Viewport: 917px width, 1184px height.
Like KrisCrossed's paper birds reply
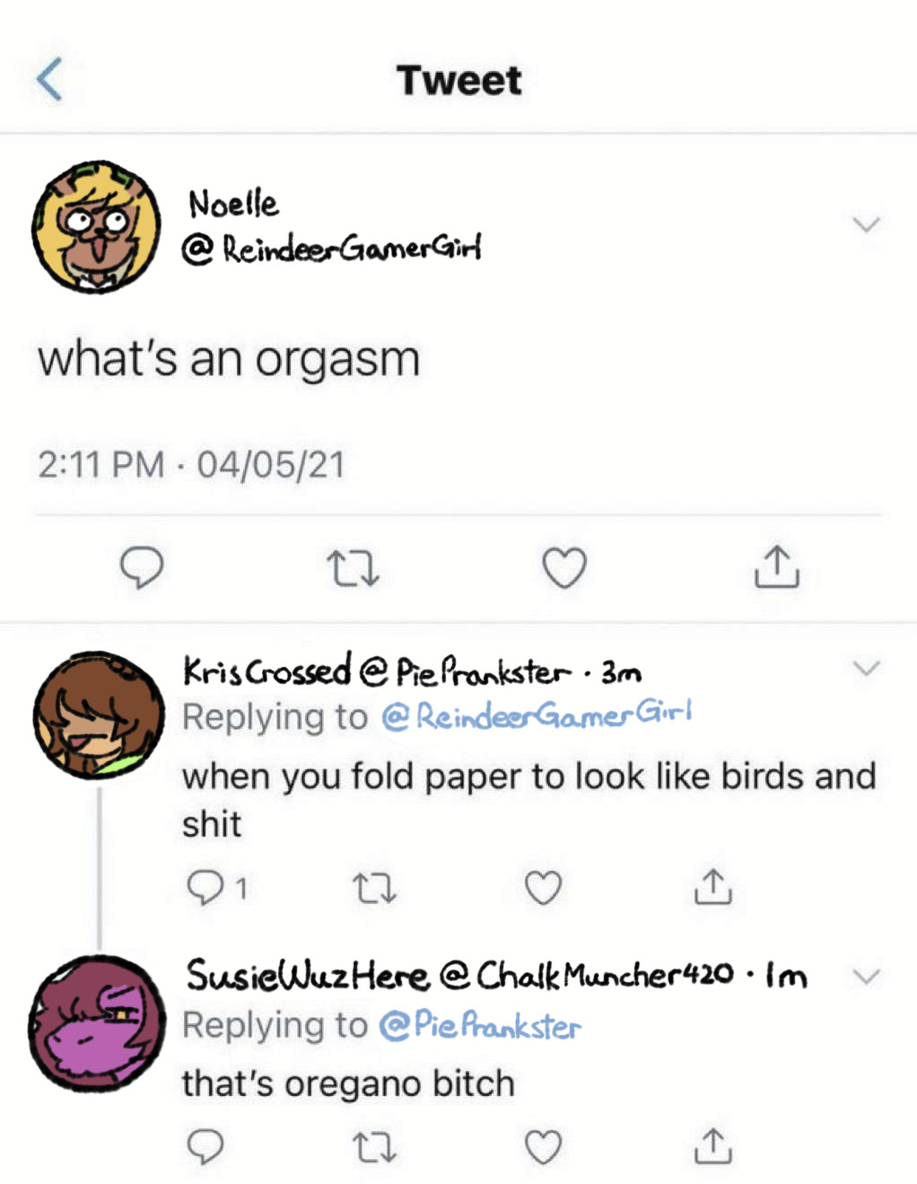coord(543,888)
